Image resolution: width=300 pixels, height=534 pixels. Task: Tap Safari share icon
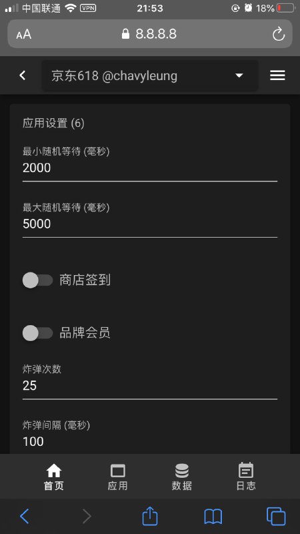149,516
